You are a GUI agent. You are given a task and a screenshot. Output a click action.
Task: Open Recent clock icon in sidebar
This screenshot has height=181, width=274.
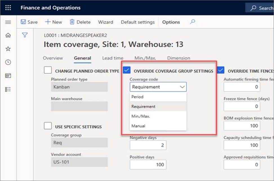point(8,62)
